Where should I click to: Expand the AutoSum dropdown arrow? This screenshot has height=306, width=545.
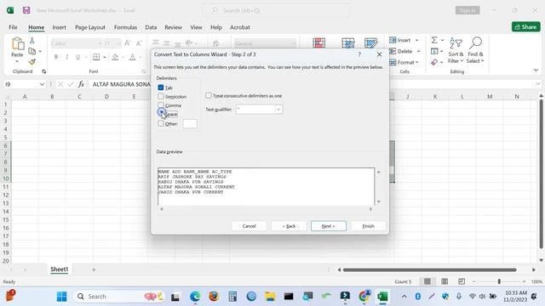coord(443,40)
